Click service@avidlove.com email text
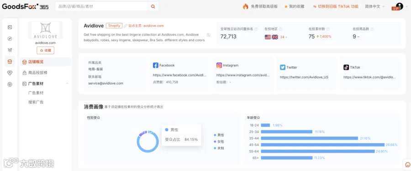Viewport: 411px width, 171px height. point(105,83)
